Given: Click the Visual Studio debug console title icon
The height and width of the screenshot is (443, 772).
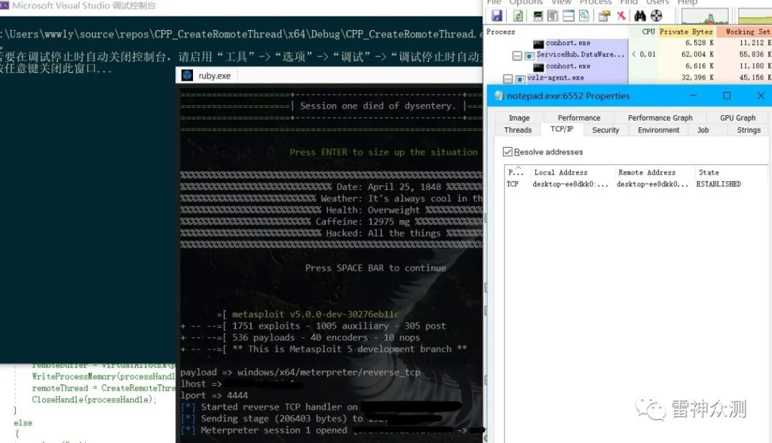Looking at the screenshot, I should [4, 6].
